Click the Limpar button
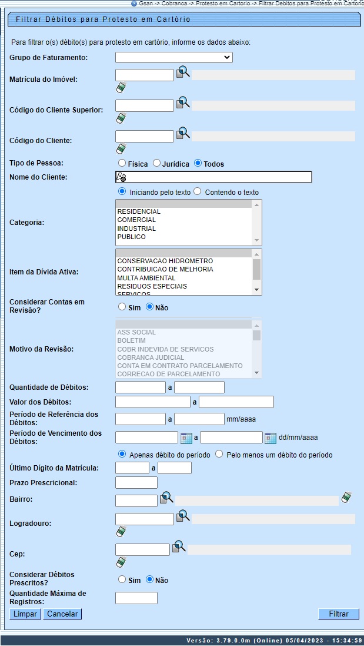This screenshot has height=646, width=364. click(25, 614)
